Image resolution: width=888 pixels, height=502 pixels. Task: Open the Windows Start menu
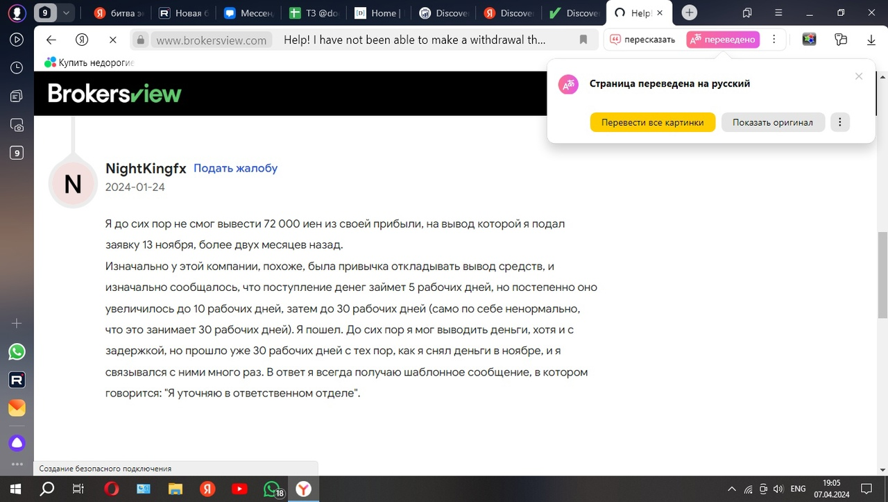click(x=15, y=489)
